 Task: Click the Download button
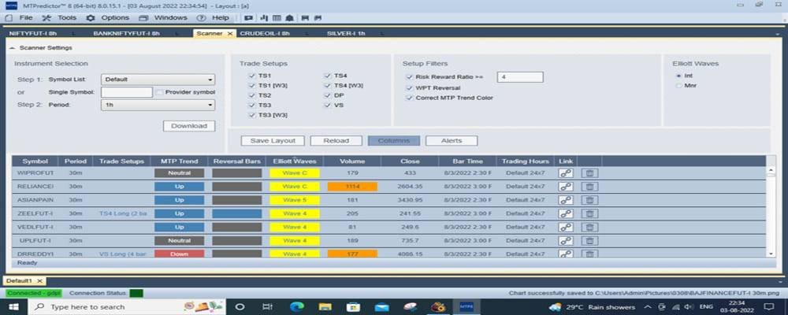point(189,126)
